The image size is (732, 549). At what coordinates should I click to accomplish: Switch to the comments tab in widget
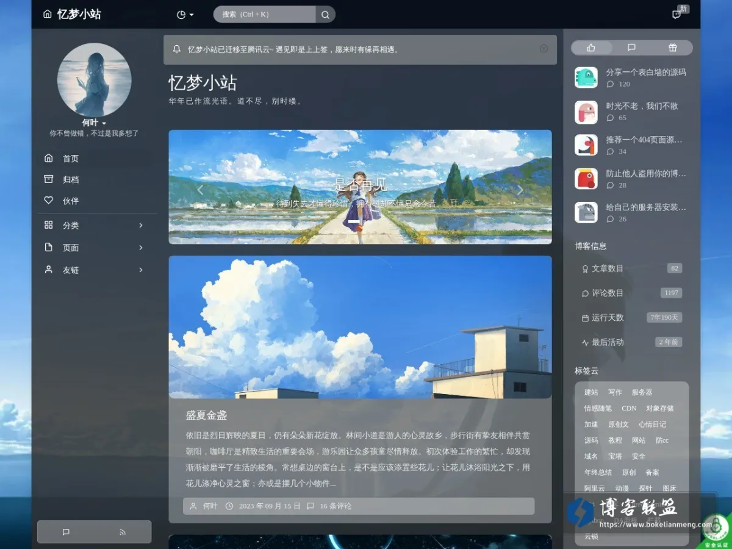tap(631, 48)
